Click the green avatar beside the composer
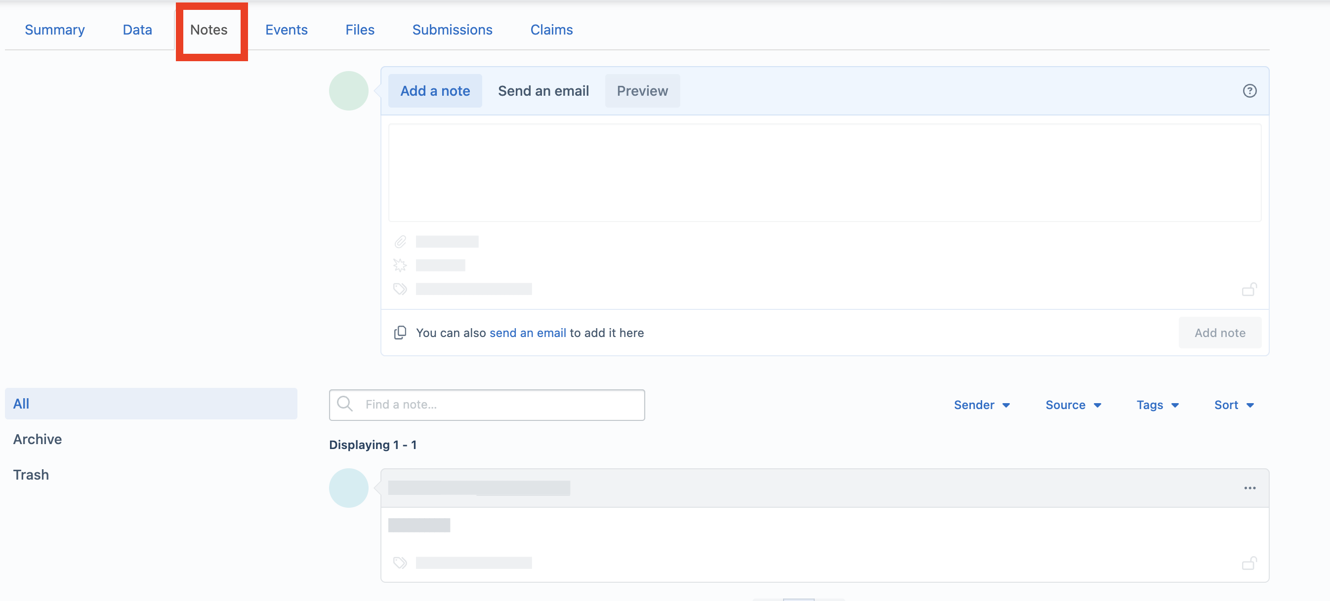This screenshot has height=601, width=1330. (348, 91)
